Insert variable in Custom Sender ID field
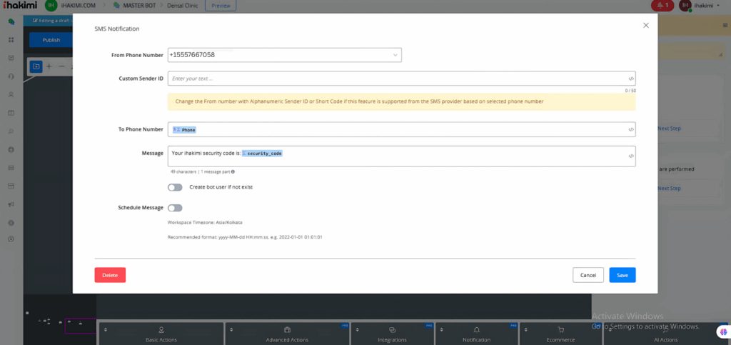The height and width of the screenshot is (345, 731). [x=631, y=79]
